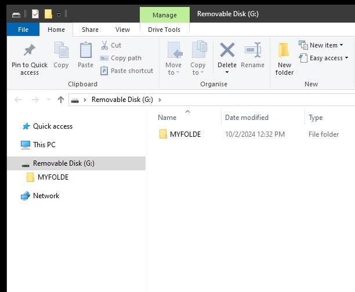The width and height of the screenshot is (355, 292).
Task: Open the File menu
Action: [x=23, y=30]
